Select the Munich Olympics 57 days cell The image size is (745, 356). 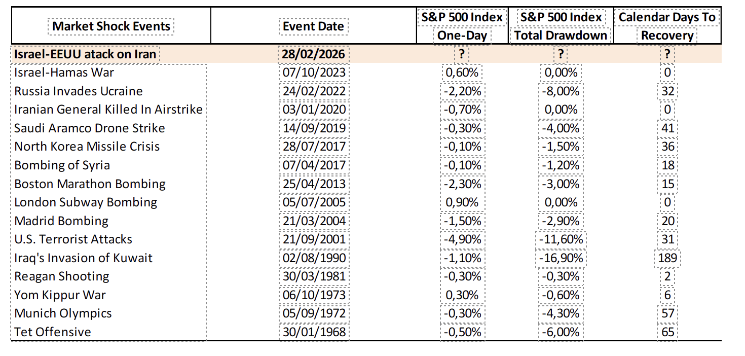click(x=667, y=313)
